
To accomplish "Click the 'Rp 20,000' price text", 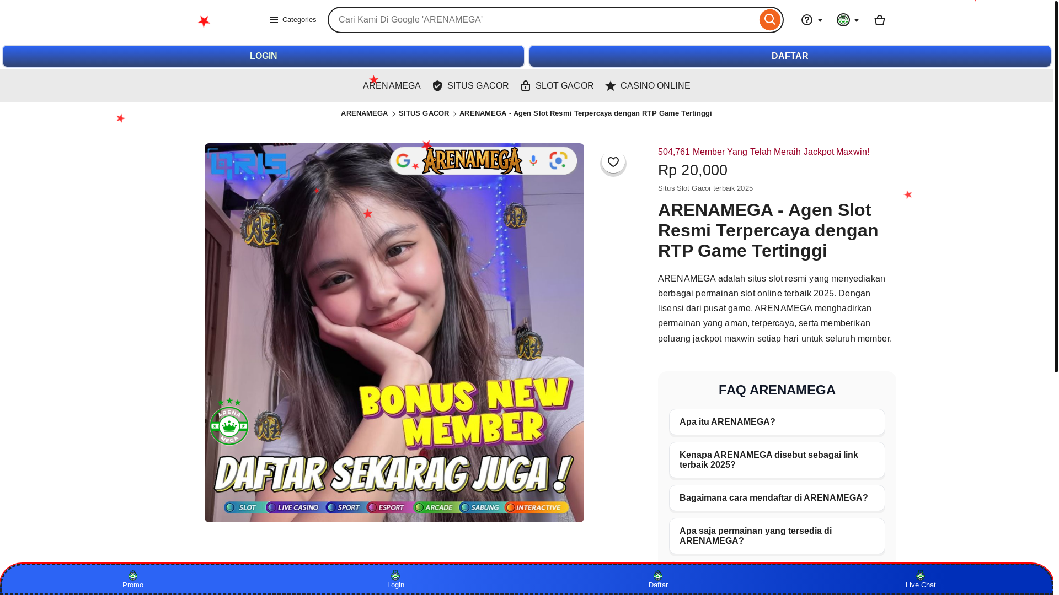I will click(x=693, y=170).
